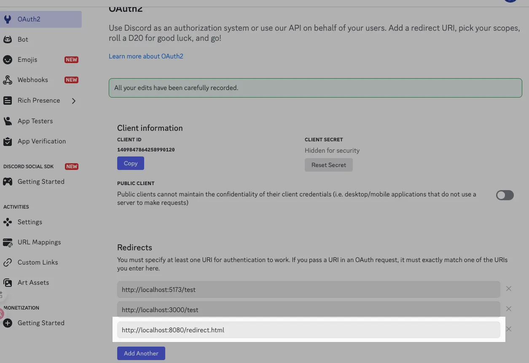Copy the Client ID

(x=130, y=163)
